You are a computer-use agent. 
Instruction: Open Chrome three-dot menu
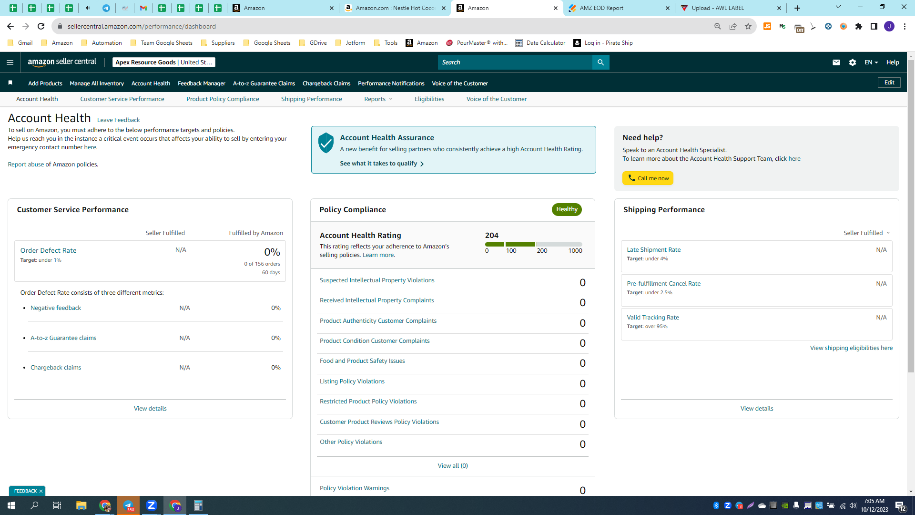click(x=905, y=26)
